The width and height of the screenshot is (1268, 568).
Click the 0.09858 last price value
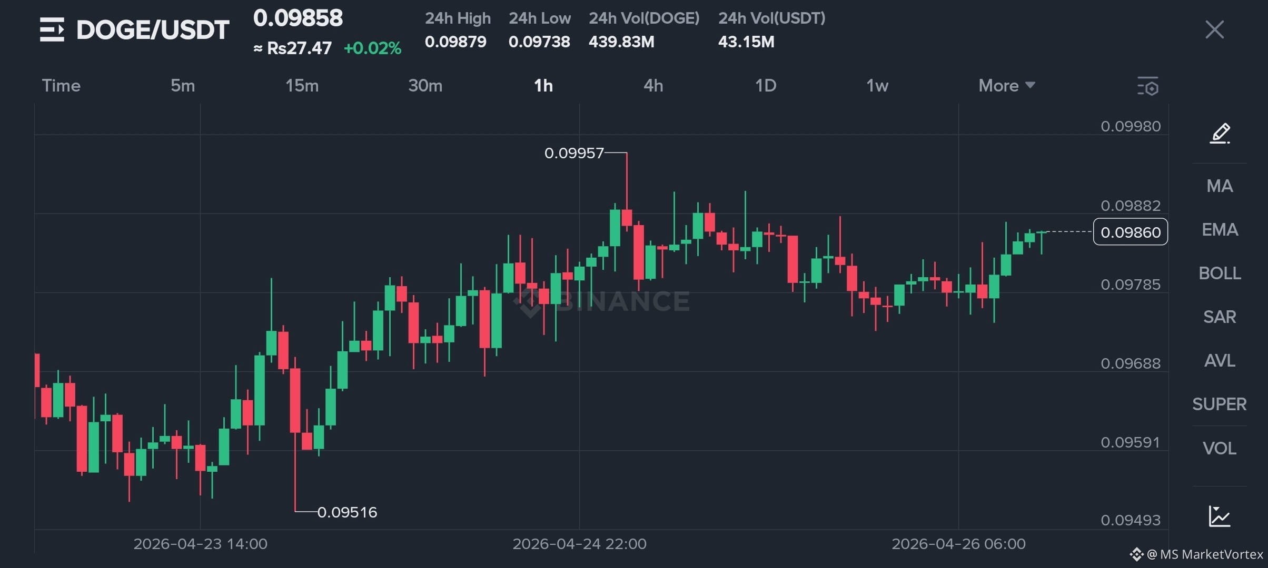[298, 18]
